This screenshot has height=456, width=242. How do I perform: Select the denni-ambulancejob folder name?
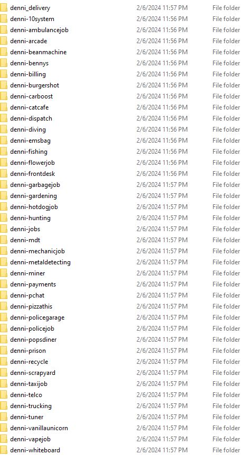pyautogui.click(x=39, y=30)
